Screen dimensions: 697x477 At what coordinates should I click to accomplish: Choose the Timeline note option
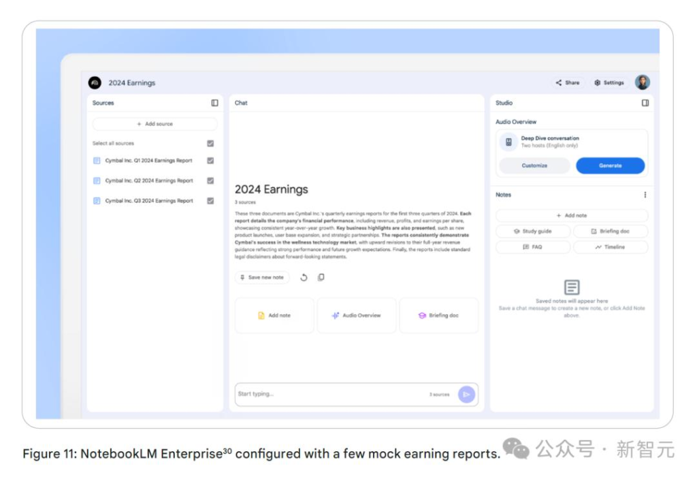[610, 247]
